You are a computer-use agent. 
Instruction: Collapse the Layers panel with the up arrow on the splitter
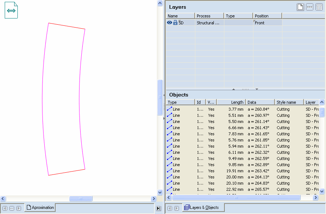233,89
